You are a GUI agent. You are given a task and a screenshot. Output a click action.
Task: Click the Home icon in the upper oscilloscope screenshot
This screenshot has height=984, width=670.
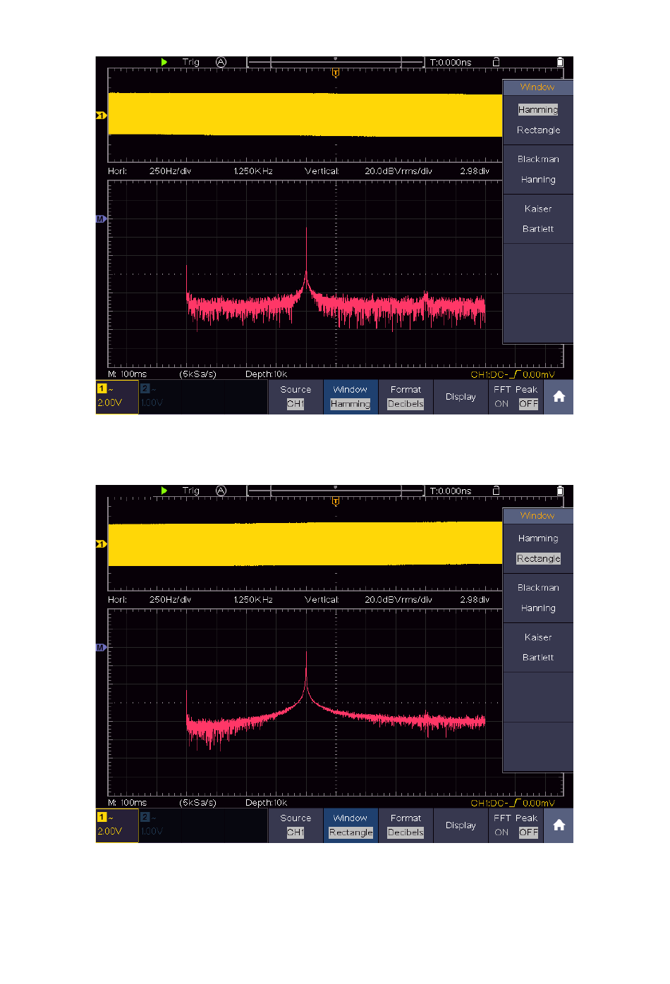tap(559, 397)
